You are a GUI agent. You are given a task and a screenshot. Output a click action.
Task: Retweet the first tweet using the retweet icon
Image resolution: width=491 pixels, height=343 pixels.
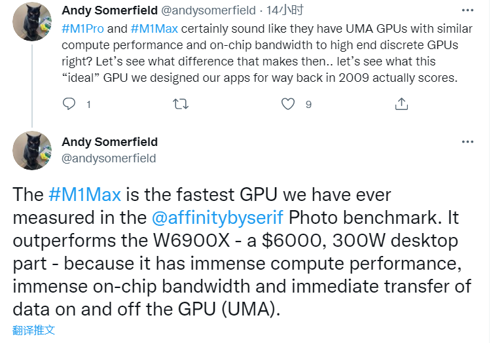coord(180,103)
